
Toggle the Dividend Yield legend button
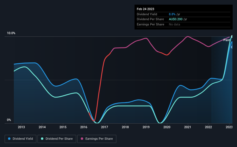click(20, 139)
